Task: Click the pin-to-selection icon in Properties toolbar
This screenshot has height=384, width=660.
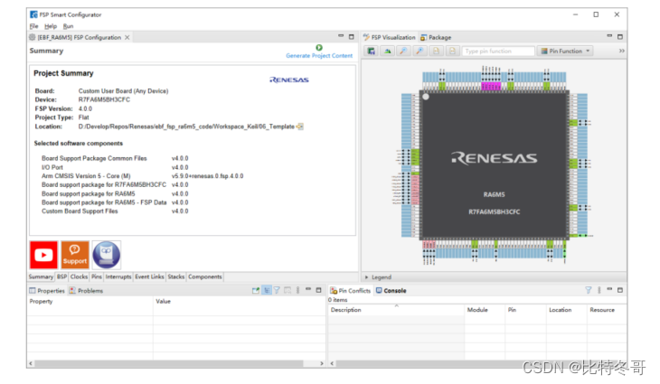Action: tap(256, 290)
